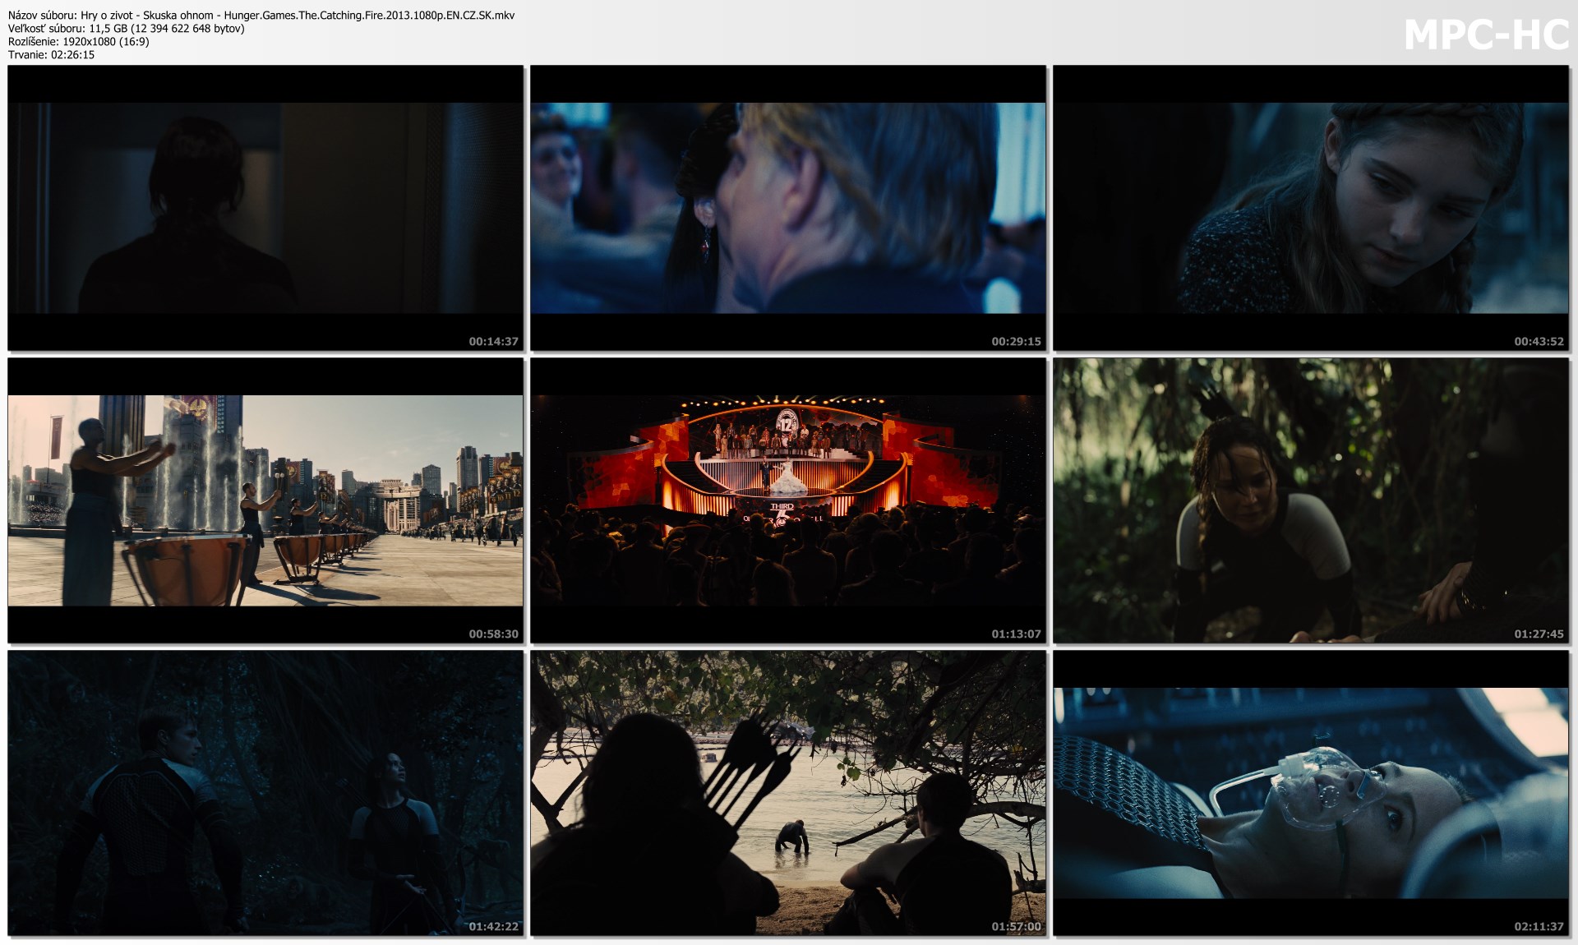Viewport: 1578px width, 945px height.
Task: Select the thumbnail at 00:14:37
Action: point(265,208)
